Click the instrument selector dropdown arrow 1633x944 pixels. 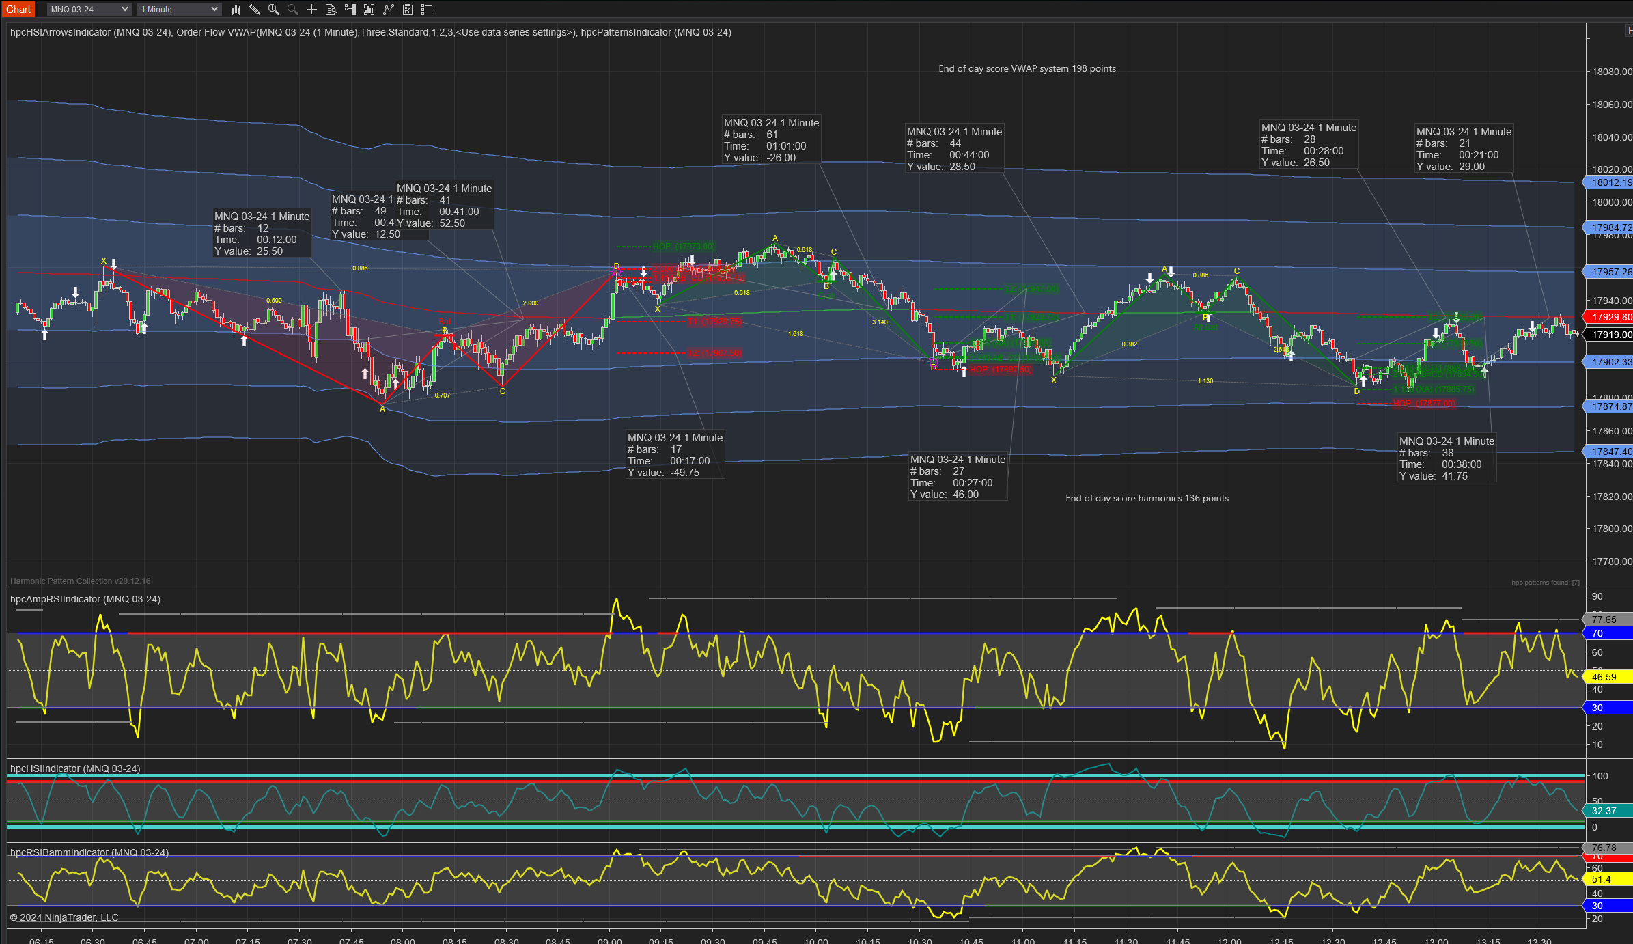tap(125, 10)
